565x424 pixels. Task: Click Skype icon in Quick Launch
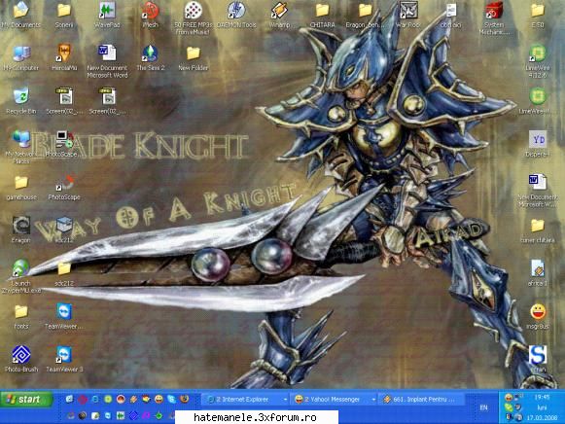(171, 399)
